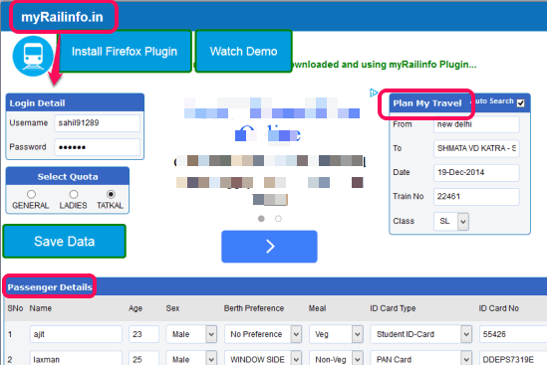Click the Date field showing 19-Dec-2014
Screen dimensions: 547x365
(x=476, y=172)
